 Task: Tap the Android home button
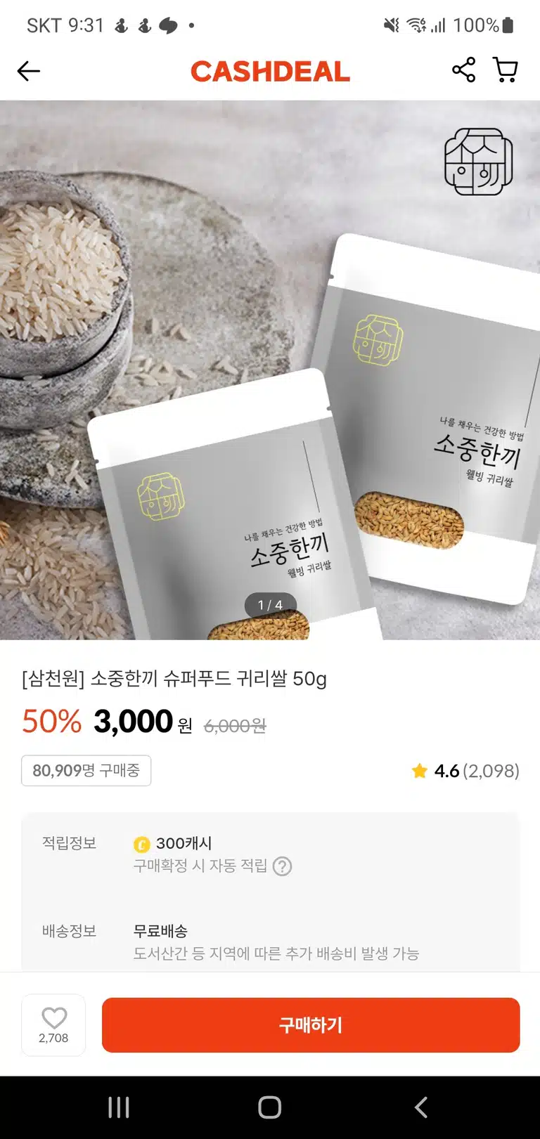[x=270, y=1107]
